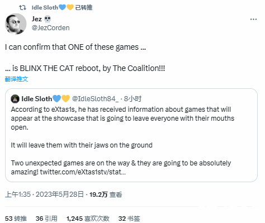265x223 pixels.
Task: Show the 36 引用 quotes list
Action: (x=46, y=219)
